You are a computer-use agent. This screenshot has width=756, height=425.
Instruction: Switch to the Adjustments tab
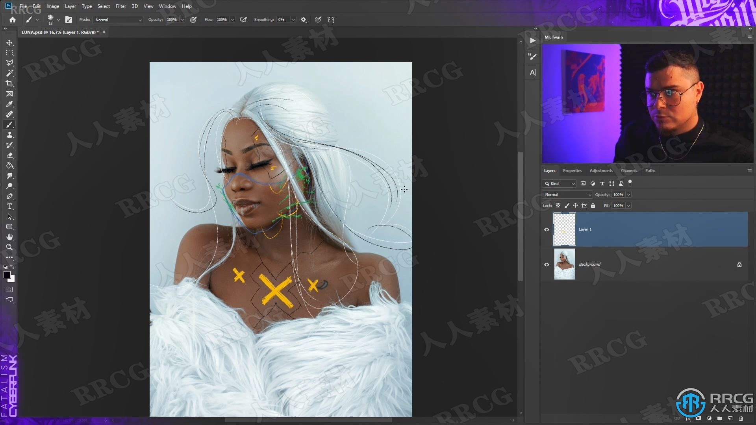[601, 170]
